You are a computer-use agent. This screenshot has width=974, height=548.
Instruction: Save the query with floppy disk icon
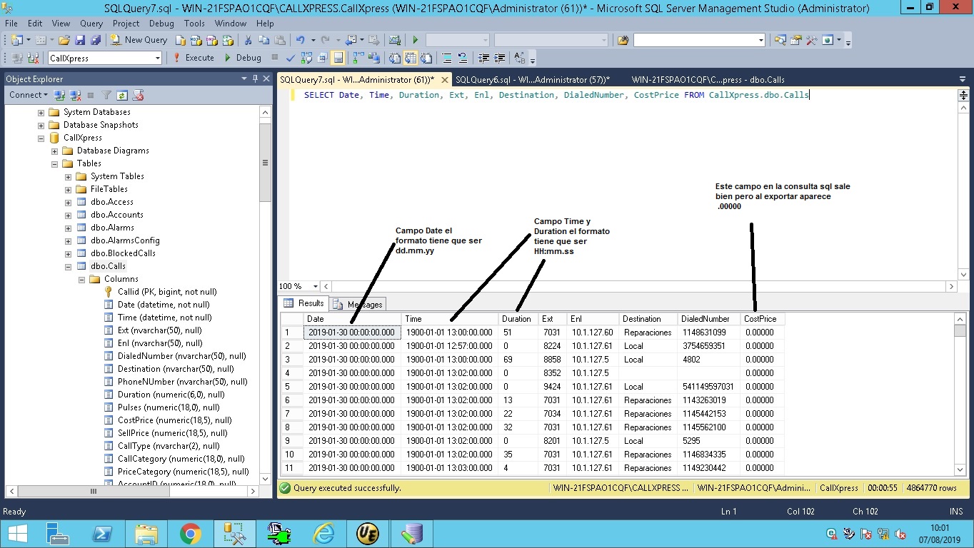tap(80, 40)
